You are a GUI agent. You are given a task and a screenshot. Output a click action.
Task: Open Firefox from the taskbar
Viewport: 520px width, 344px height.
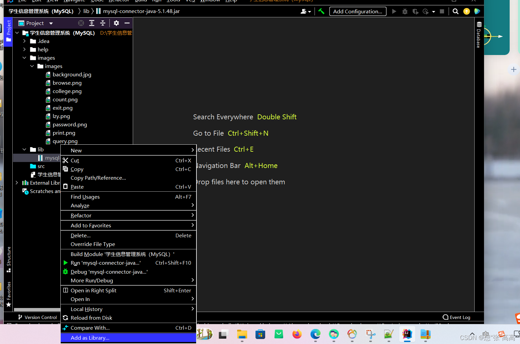pyautogui.click(x=297, y=334)
